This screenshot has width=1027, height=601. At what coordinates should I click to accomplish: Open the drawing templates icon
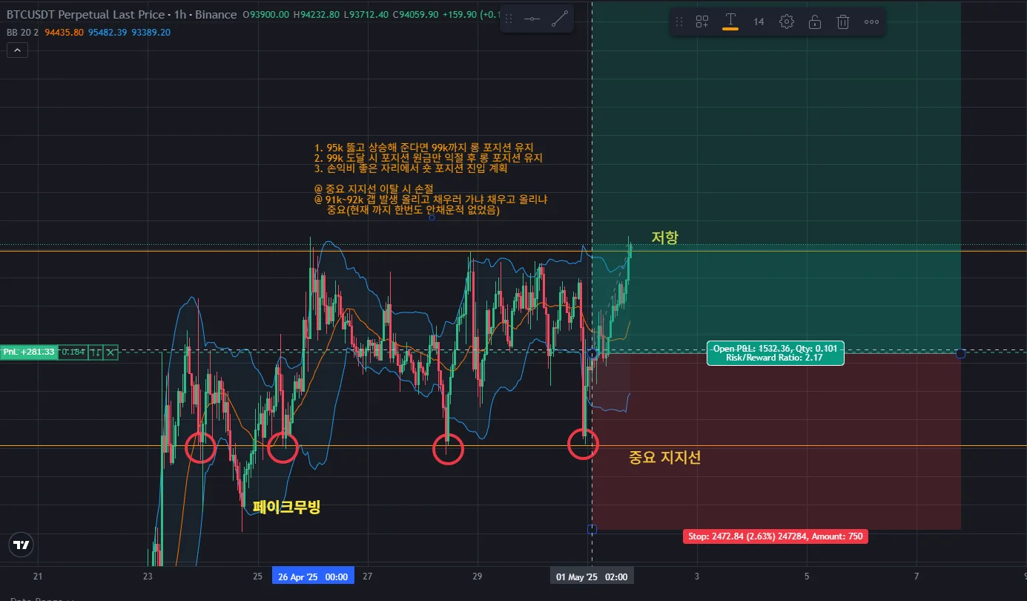pos(701,22)
